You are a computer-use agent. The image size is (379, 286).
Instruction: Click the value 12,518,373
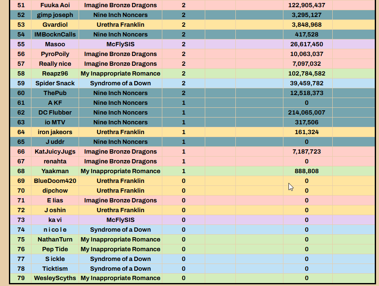tap(306, 93)
